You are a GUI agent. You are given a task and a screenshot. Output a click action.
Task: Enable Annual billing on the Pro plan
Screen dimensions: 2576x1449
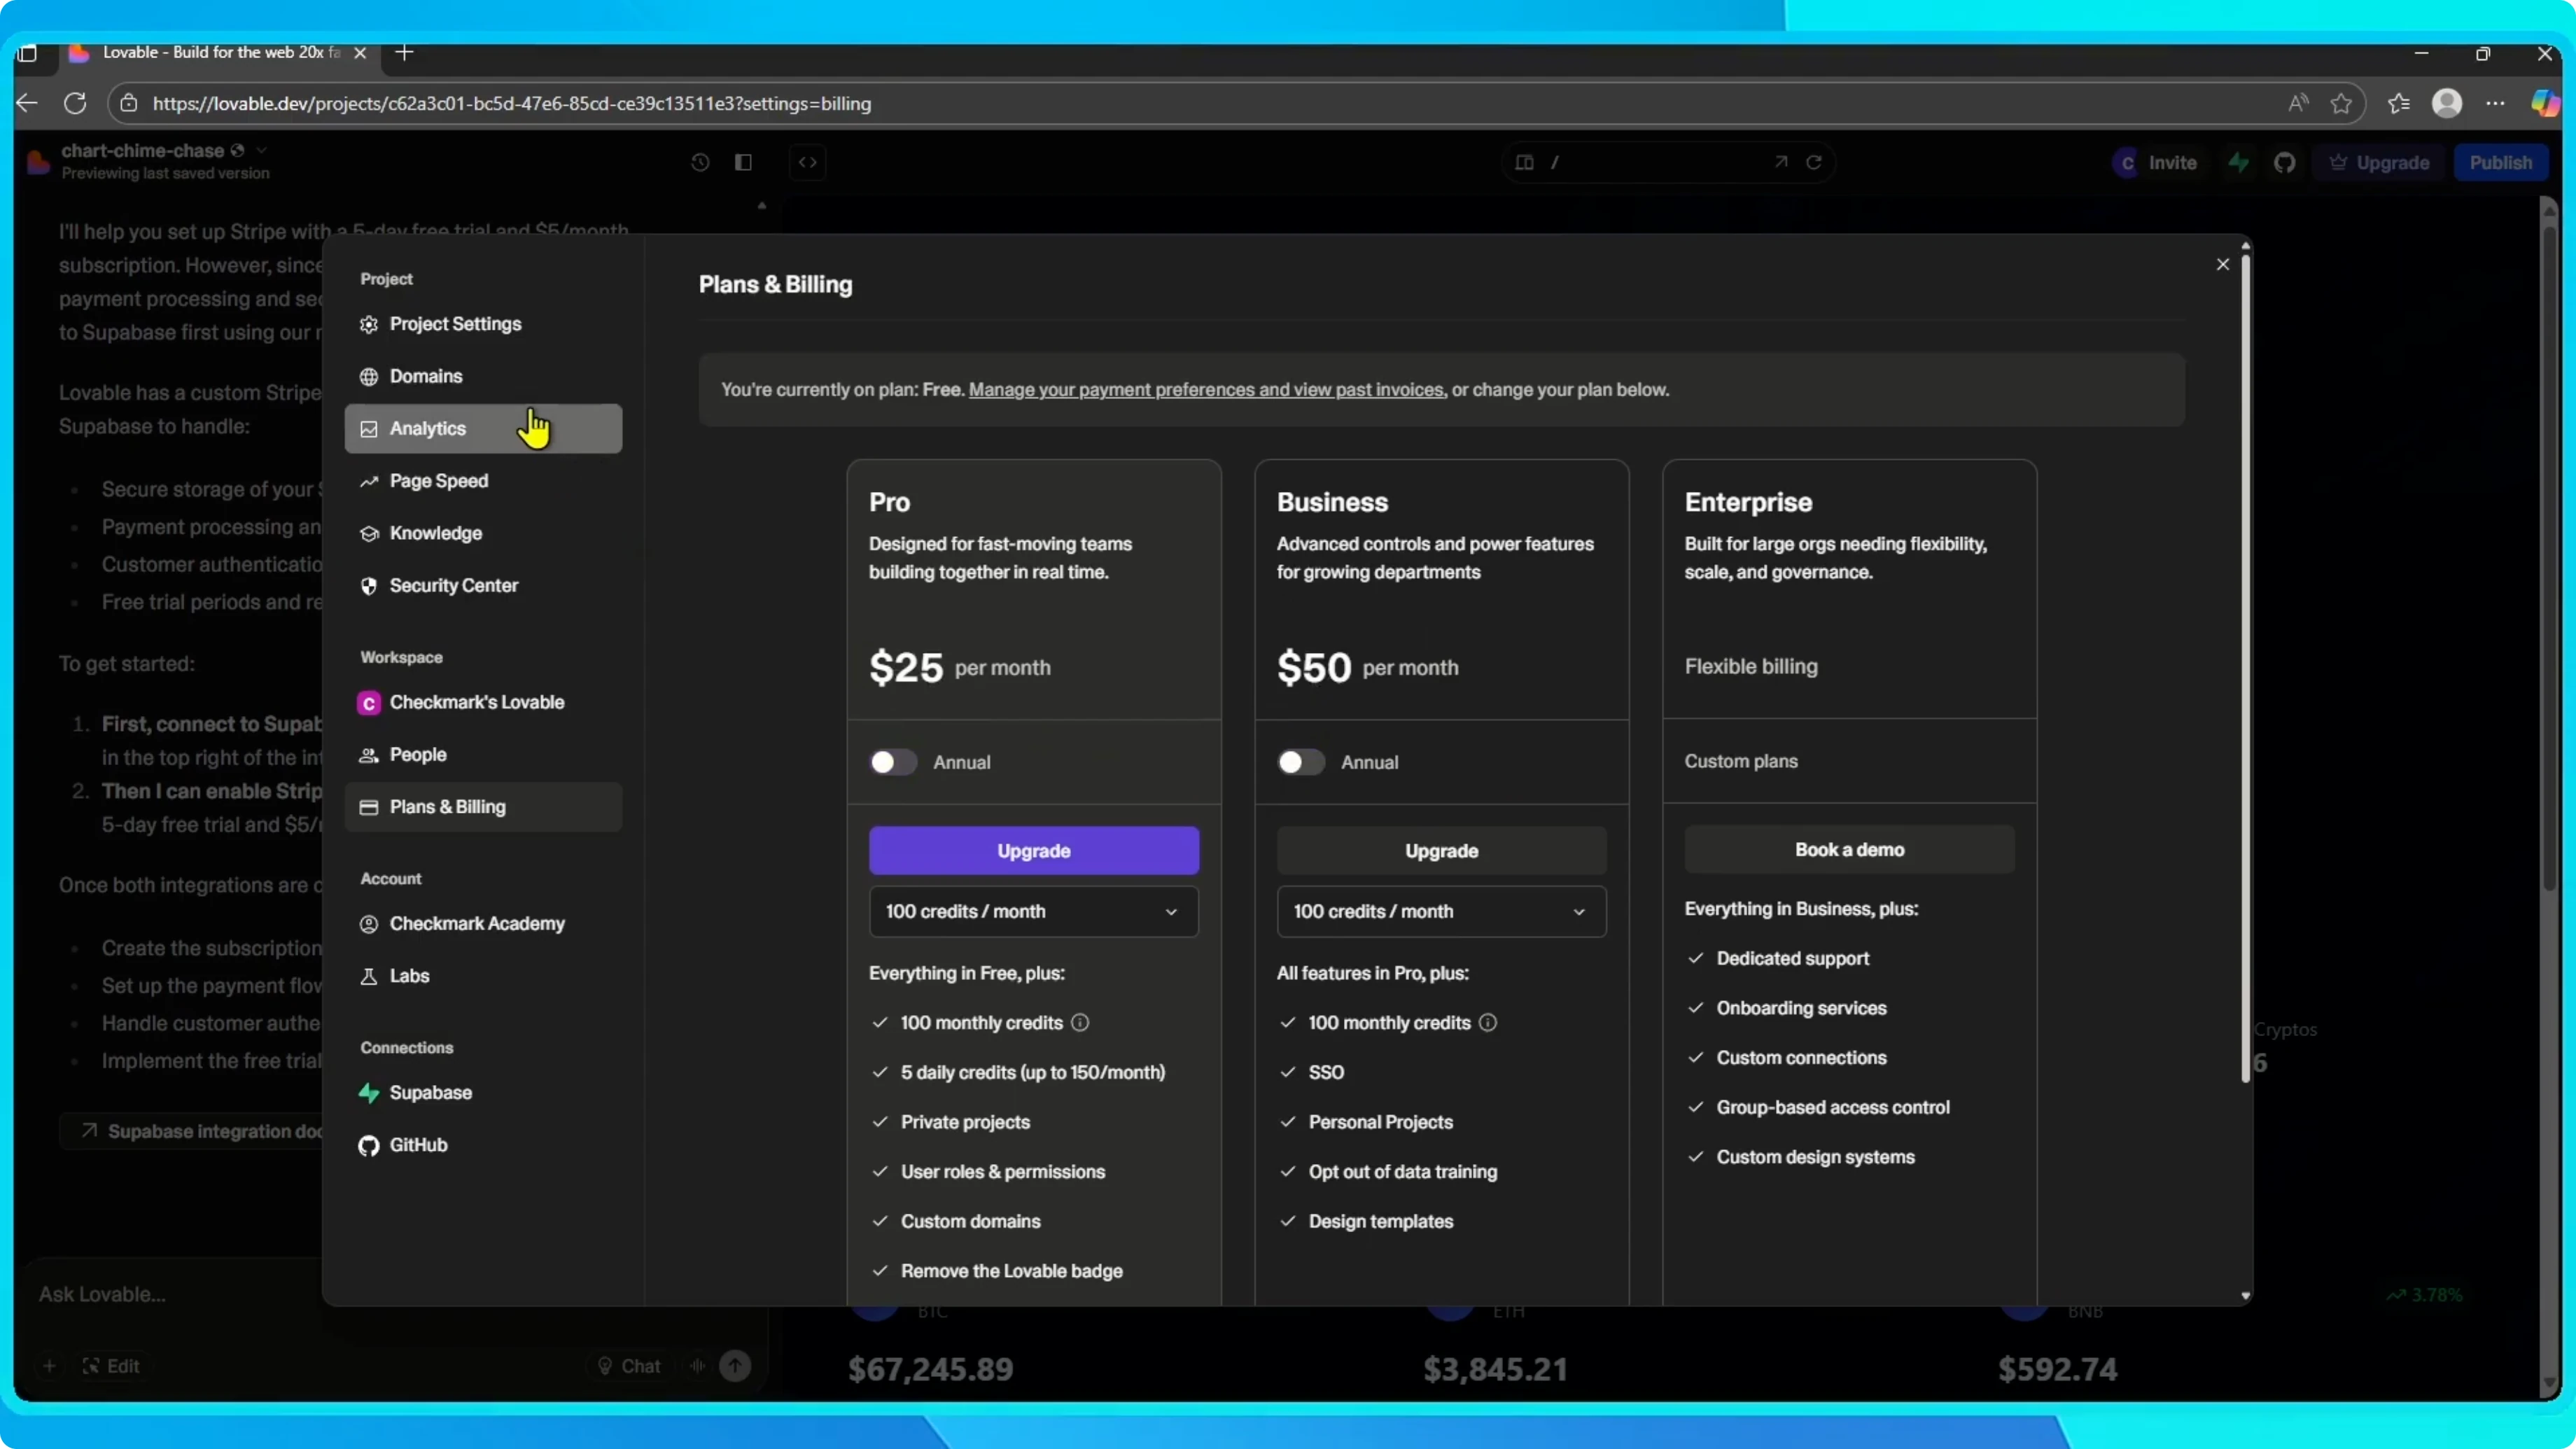click(x=893, y=762)
